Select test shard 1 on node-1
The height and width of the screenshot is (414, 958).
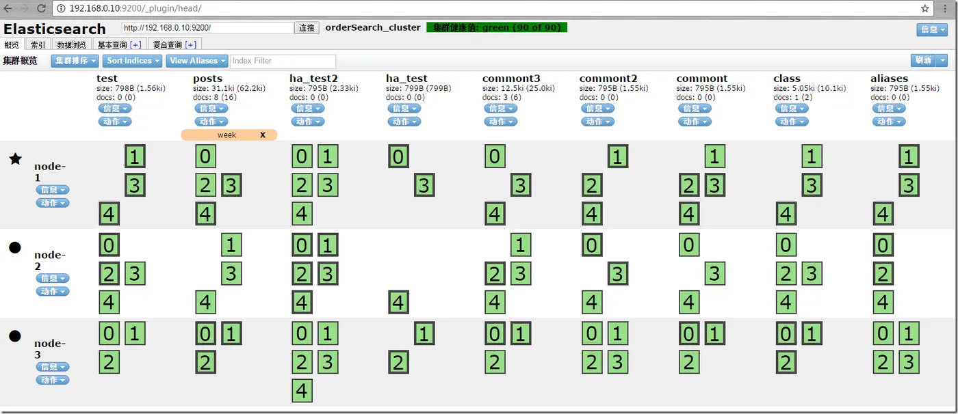[x=135, y=157]
